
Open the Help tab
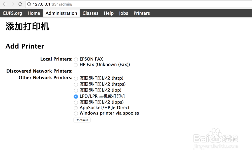(x=109, y=13)
